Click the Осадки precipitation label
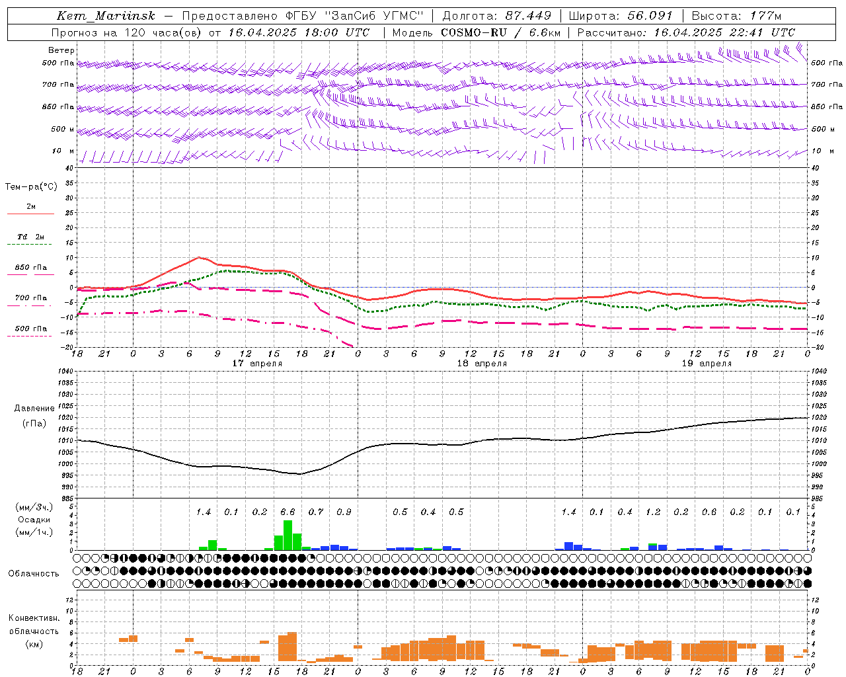The image size is (846, 677). 34,520
